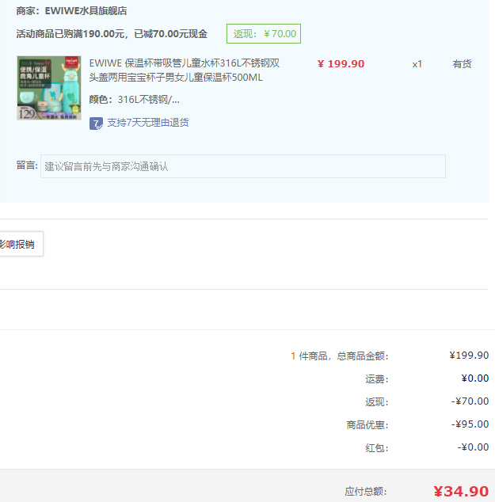
Task: Click the 影响报销 button
Action: (x=21, y=245)
